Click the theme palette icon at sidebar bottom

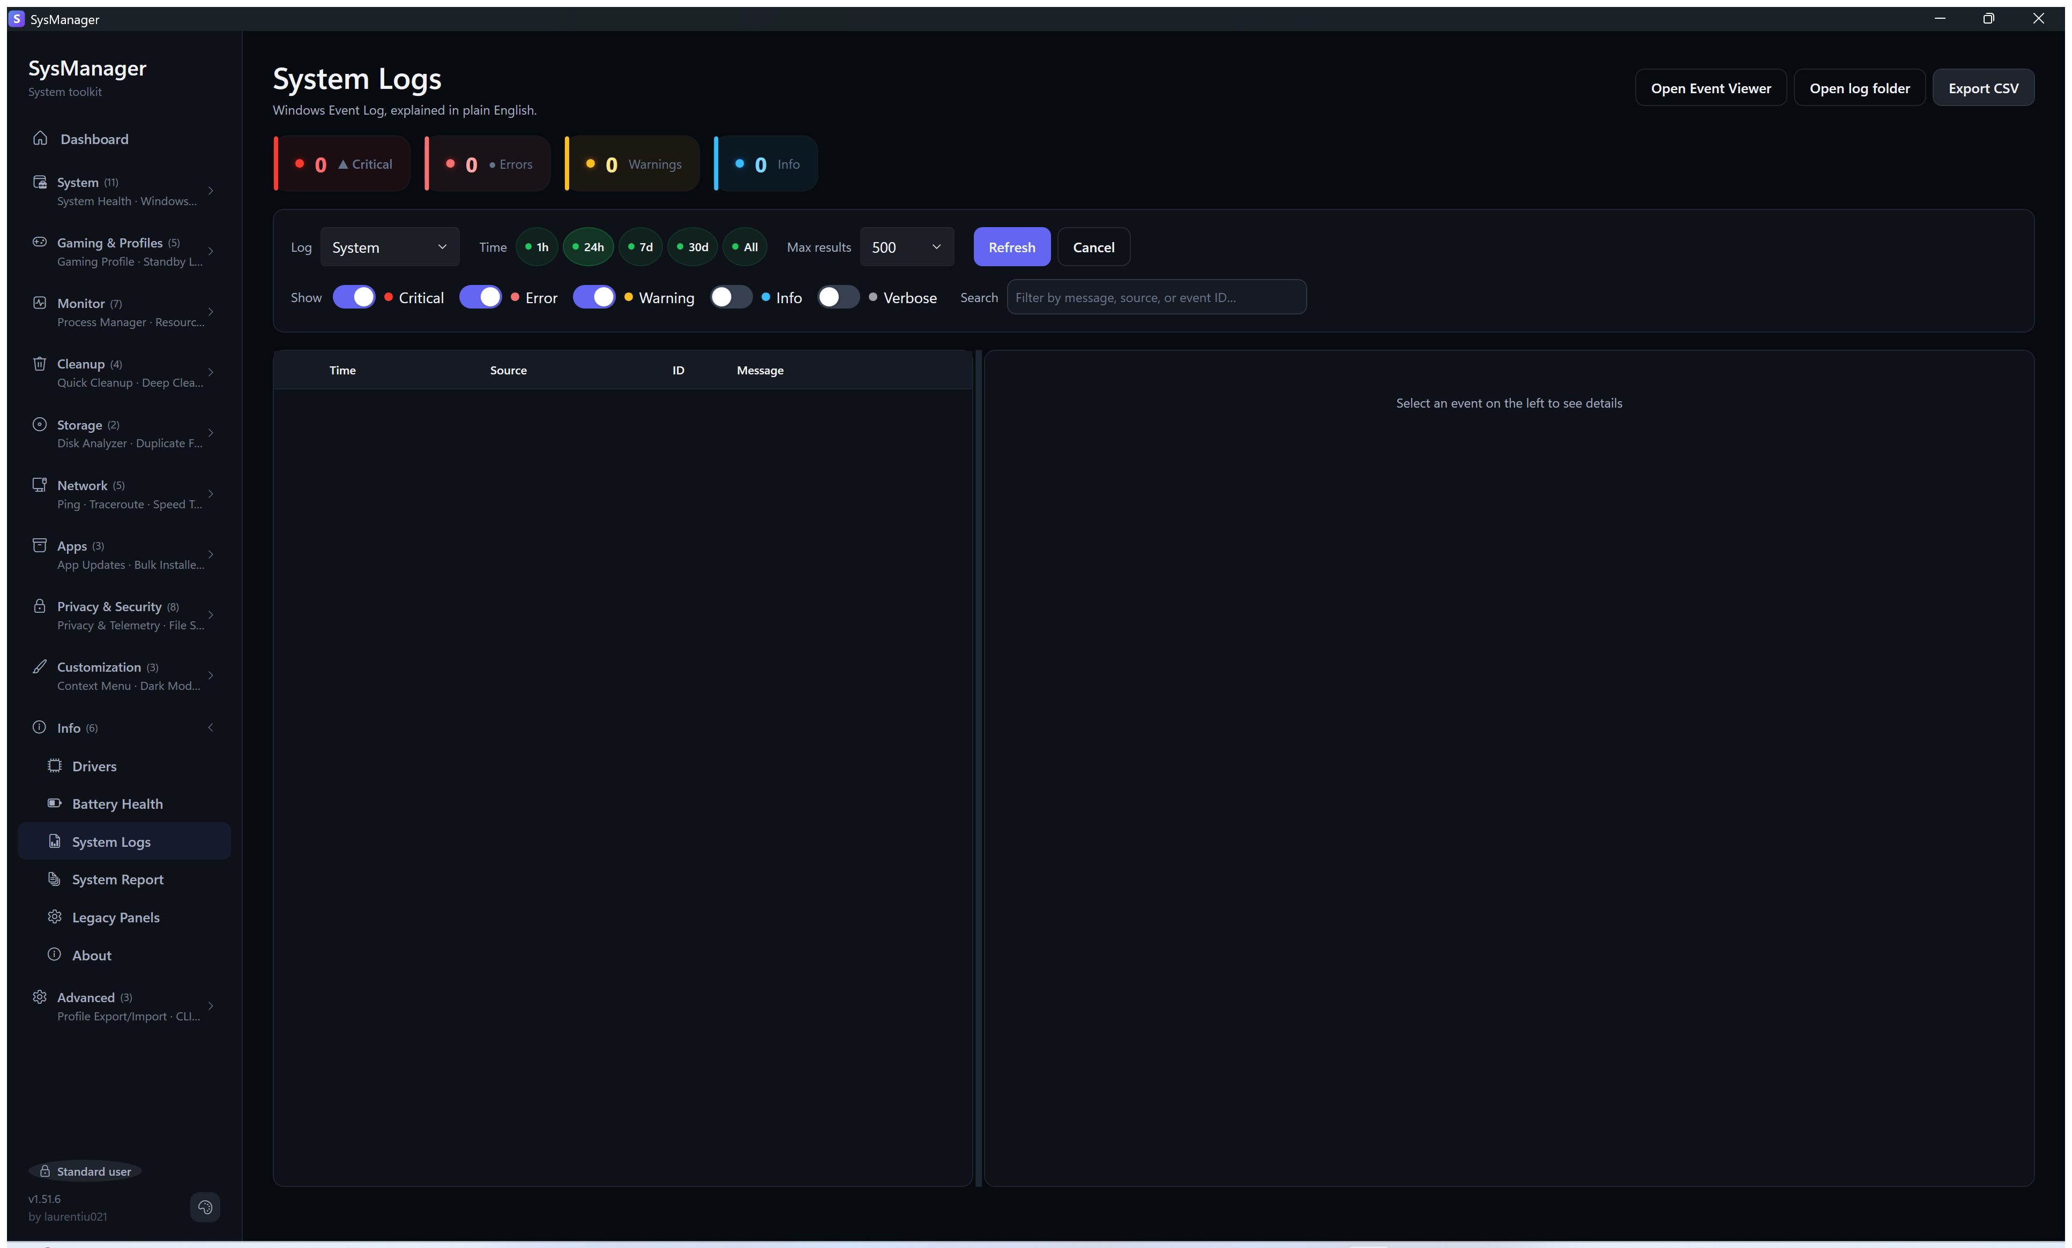[x=205, y=1208]
